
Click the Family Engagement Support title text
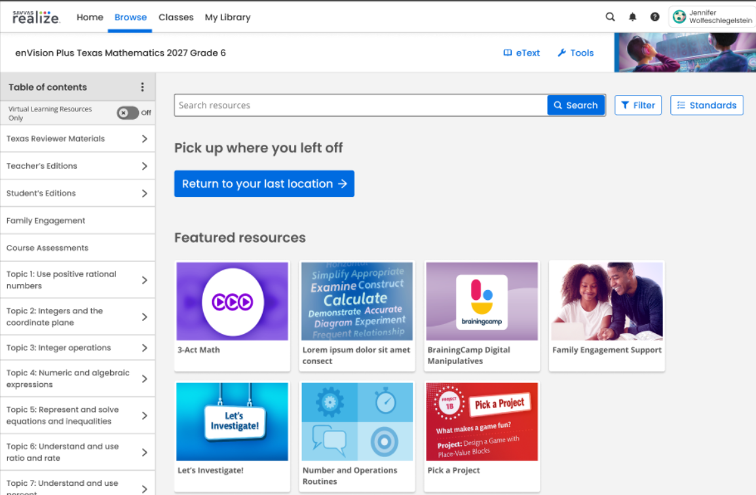607,350
